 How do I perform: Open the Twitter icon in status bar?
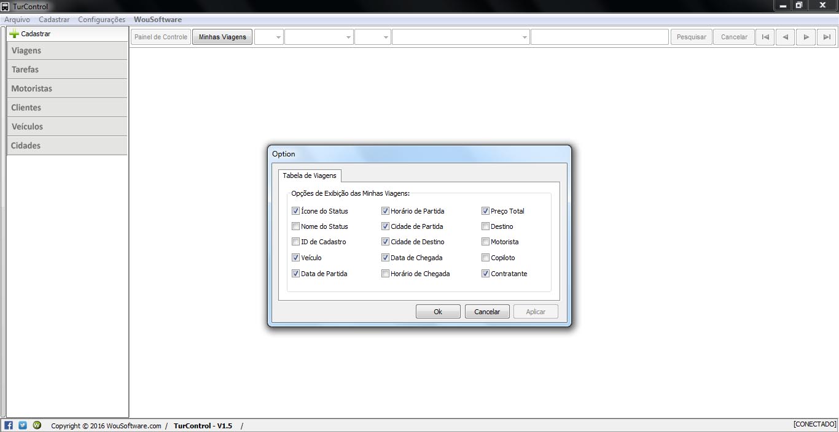pyautogui.click(x=23, y=425)
